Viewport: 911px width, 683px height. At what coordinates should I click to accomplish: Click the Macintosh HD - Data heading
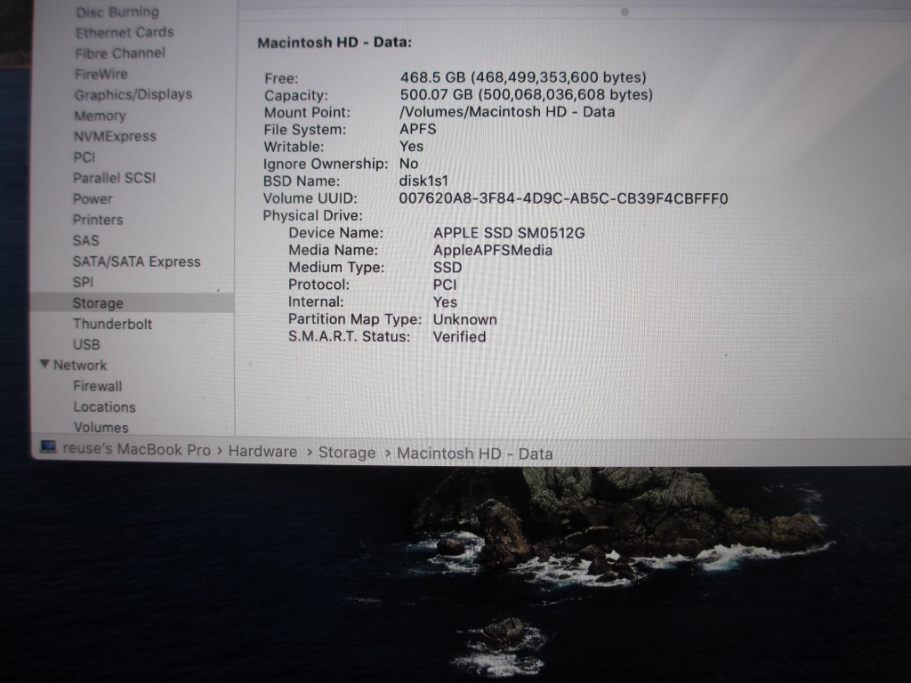coord(335,43)
